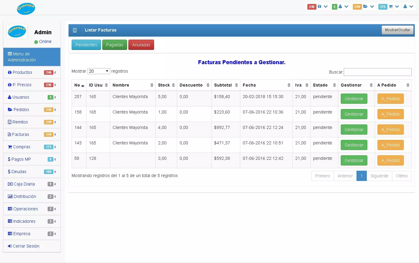Click the Admin avatar thumbnail in sidebar
The width and height of the screenshot is (419, 263).
point(17,31)
